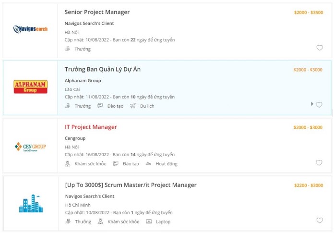Click the Hoạt động activity icon
Viewport: 334px width, 233px height.
click(x=148, y=164)
